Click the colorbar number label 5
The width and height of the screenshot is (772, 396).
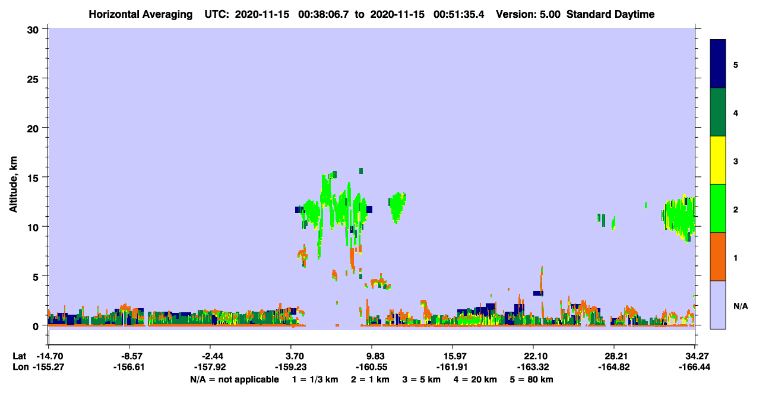[736, 64]
